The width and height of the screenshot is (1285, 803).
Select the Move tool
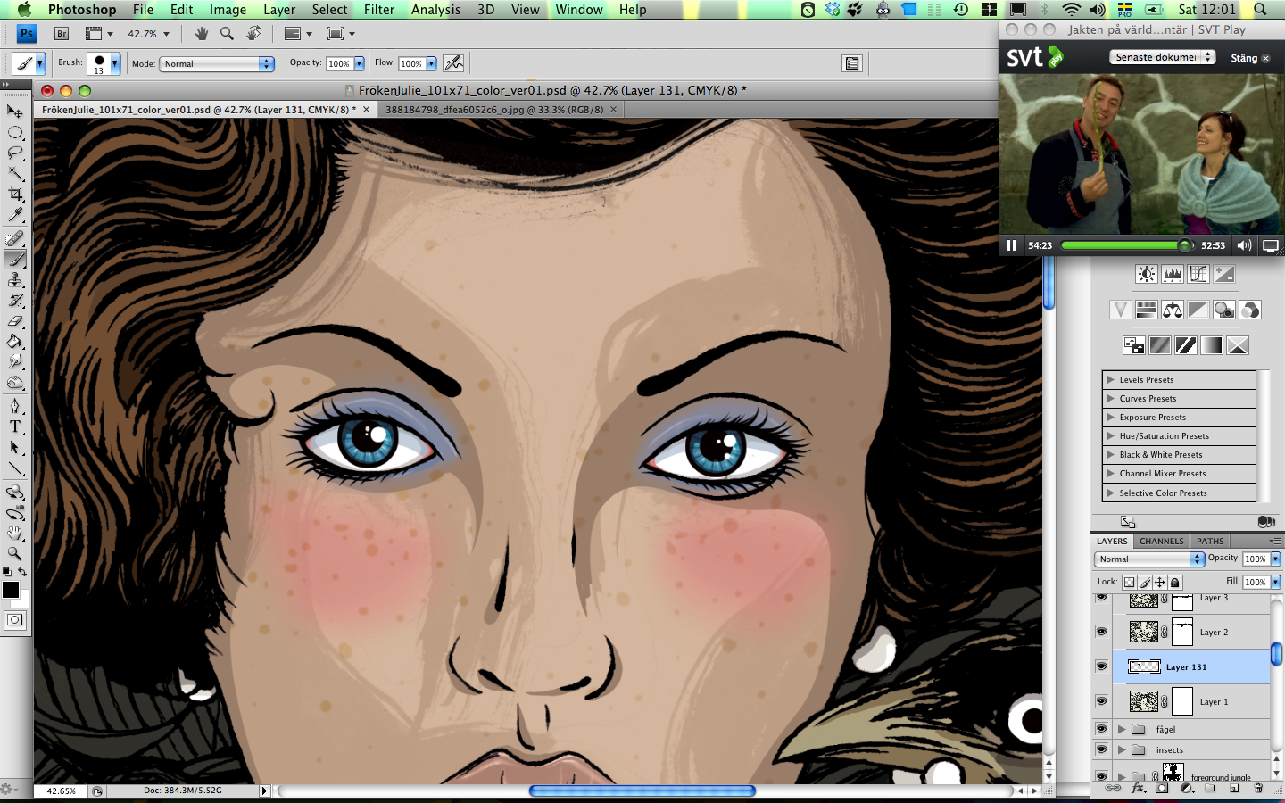pos(15,112)
